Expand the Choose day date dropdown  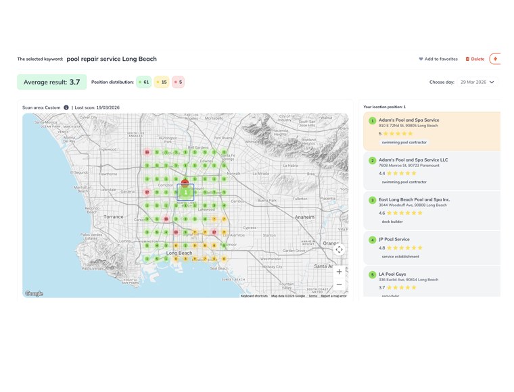(x=477, y=82)
